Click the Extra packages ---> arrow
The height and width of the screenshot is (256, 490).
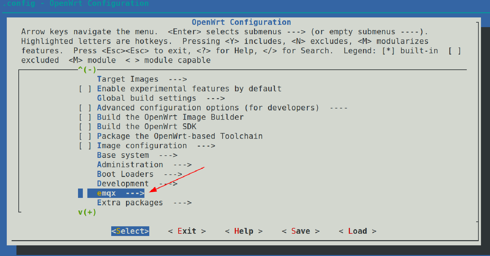pyautogui.click(x=182, y=203)
